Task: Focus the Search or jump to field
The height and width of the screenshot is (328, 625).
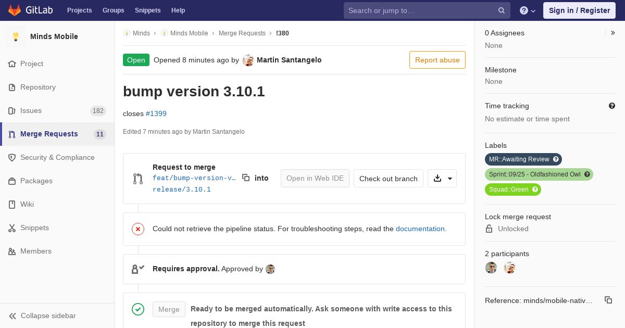Action: pos(427,10)
